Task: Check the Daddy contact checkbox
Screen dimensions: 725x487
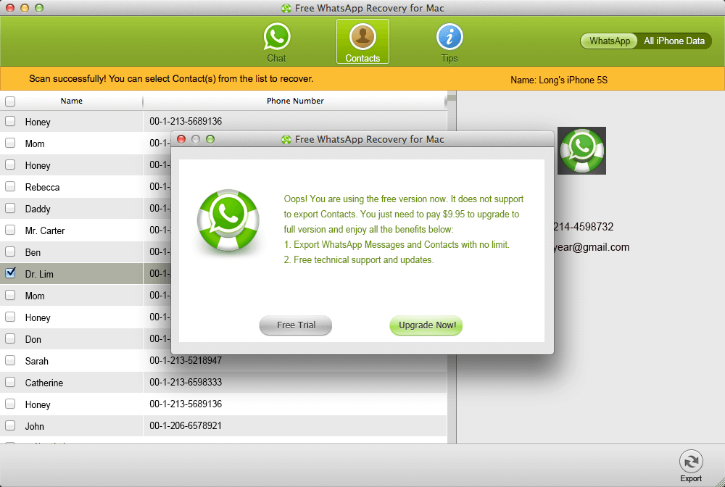Action: (x=10, y=209)
